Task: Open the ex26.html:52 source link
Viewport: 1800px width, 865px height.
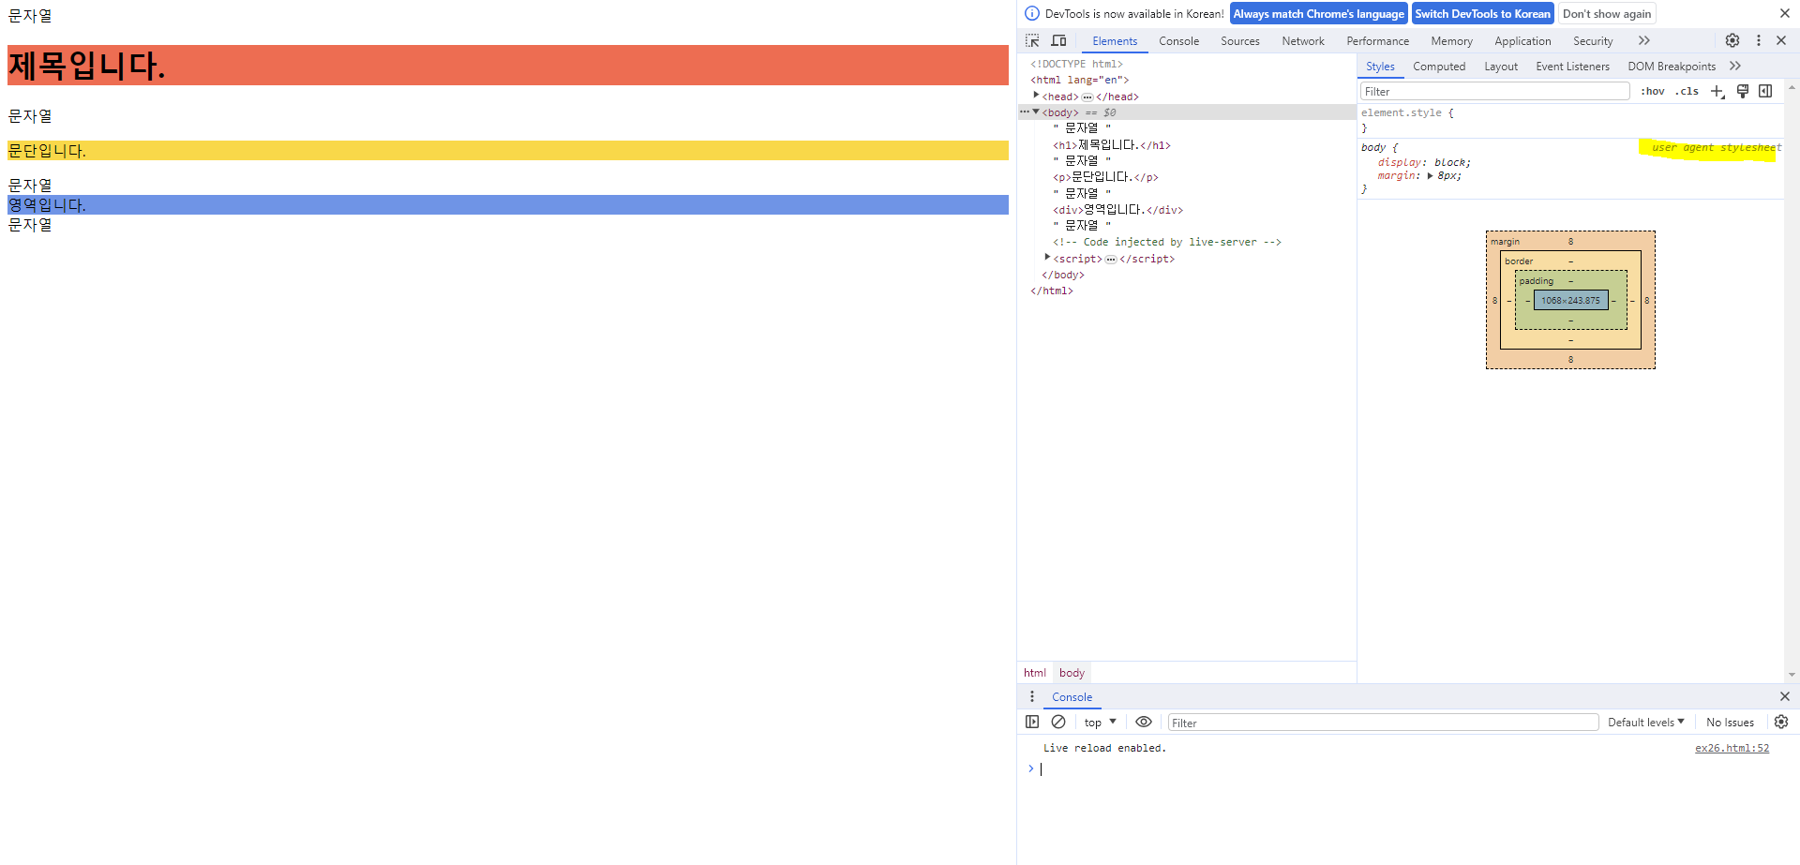Action: tap(1732, 748)
